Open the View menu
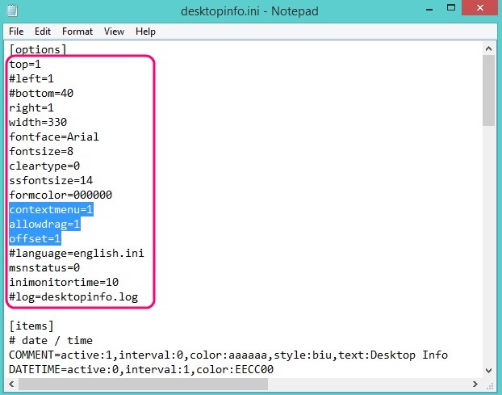 [x=114, y=32]
